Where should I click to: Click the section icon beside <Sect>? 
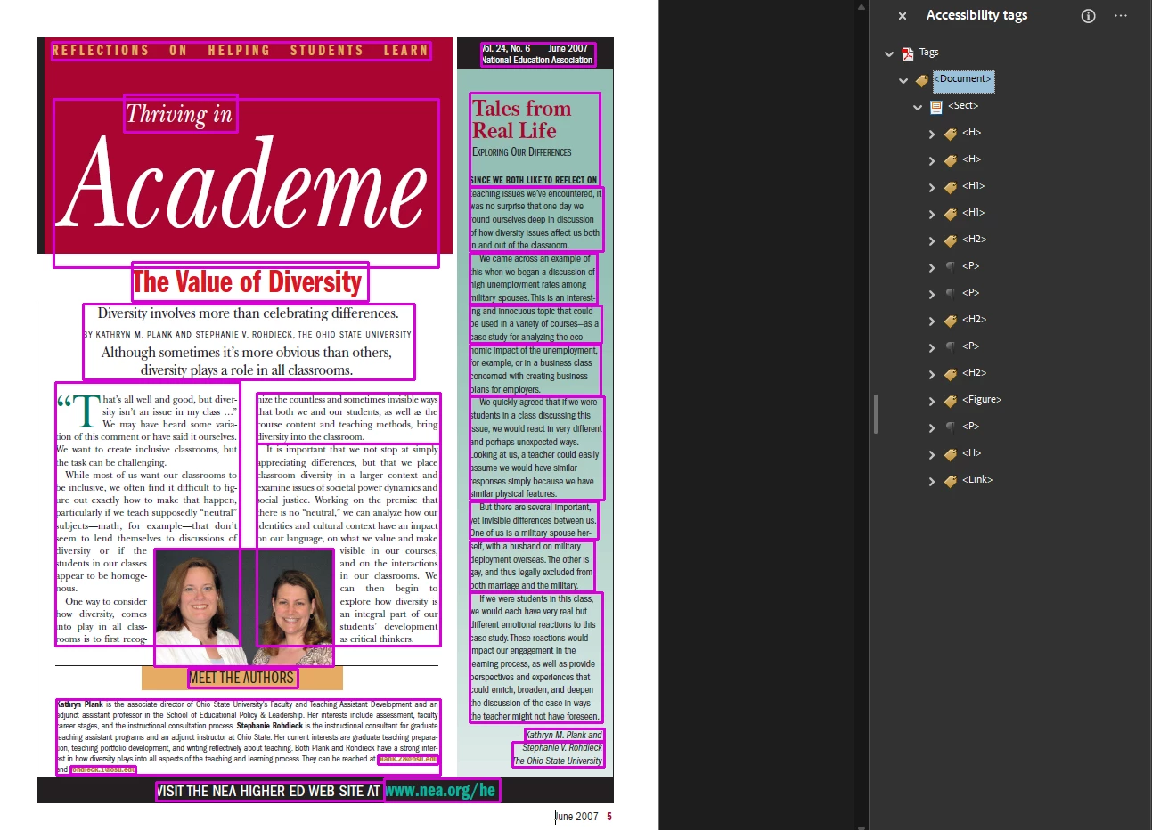[x=936, y=107]
